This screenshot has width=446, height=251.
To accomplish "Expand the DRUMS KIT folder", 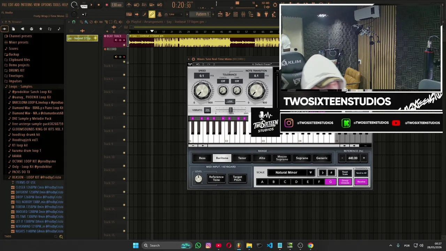I will [x=16, y=70].
